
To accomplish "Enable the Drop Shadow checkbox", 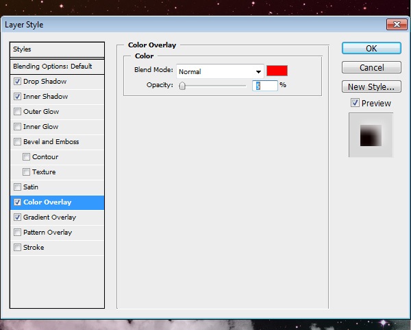I will pyautogui.click(x=17, y=82).
